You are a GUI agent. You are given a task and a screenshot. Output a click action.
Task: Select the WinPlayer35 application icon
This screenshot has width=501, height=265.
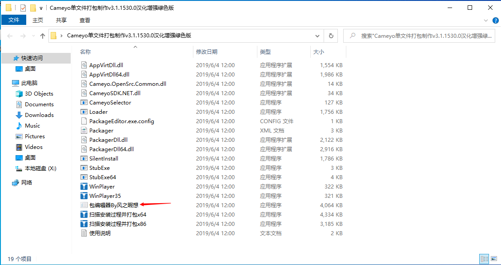84,196
